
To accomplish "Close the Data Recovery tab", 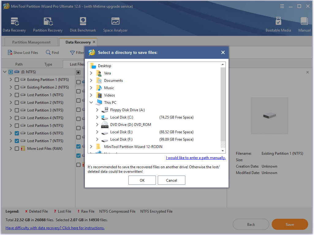I will [x=94, y=42].
